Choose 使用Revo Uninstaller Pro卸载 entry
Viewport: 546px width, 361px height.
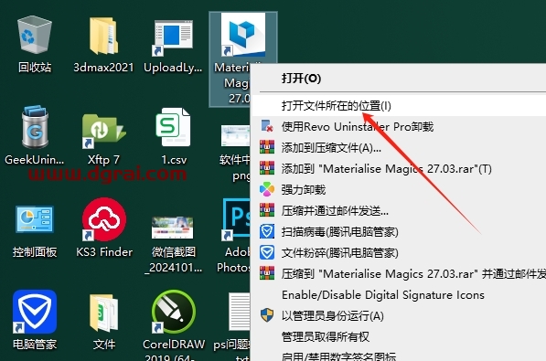(x=398, y=127)
